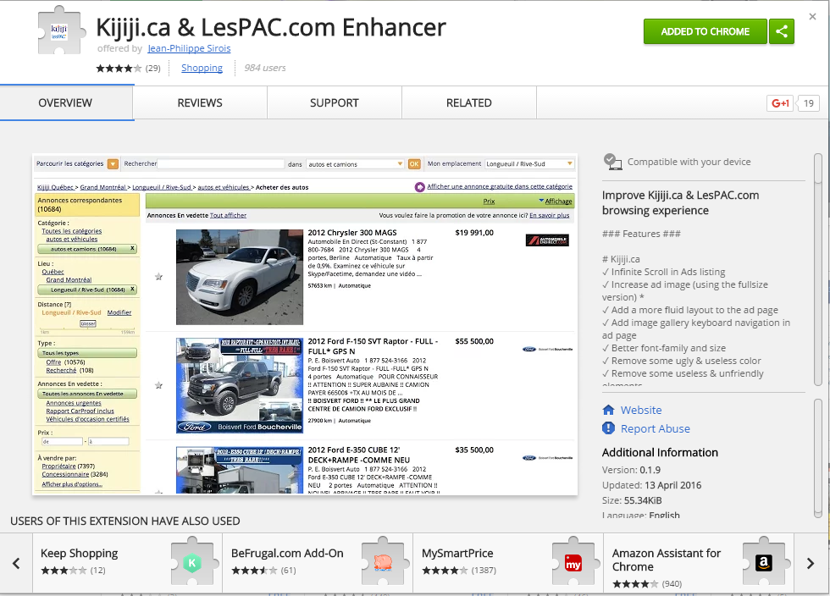
Task: Click the Concessionnaire seller link
Action: [66, 474]
